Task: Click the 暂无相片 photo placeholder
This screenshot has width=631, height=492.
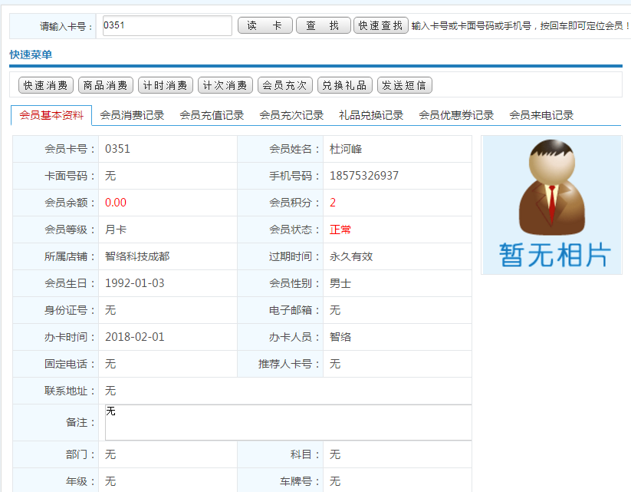Action: 550,203
